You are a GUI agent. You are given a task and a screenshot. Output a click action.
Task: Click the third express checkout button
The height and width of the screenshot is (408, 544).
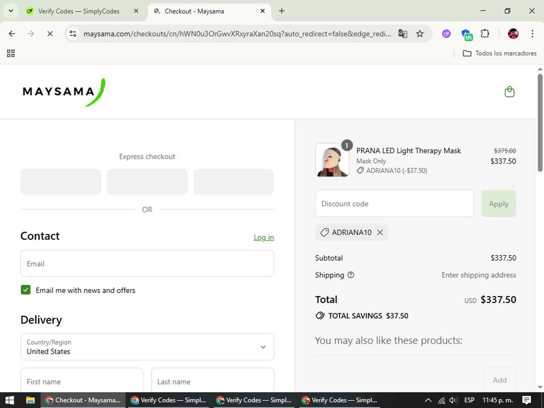click(x=234, y=182)
